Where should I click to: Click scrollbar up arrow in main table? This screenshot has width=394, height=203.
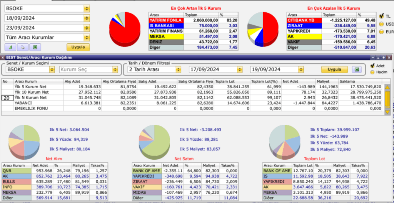[x=387, y=87]
